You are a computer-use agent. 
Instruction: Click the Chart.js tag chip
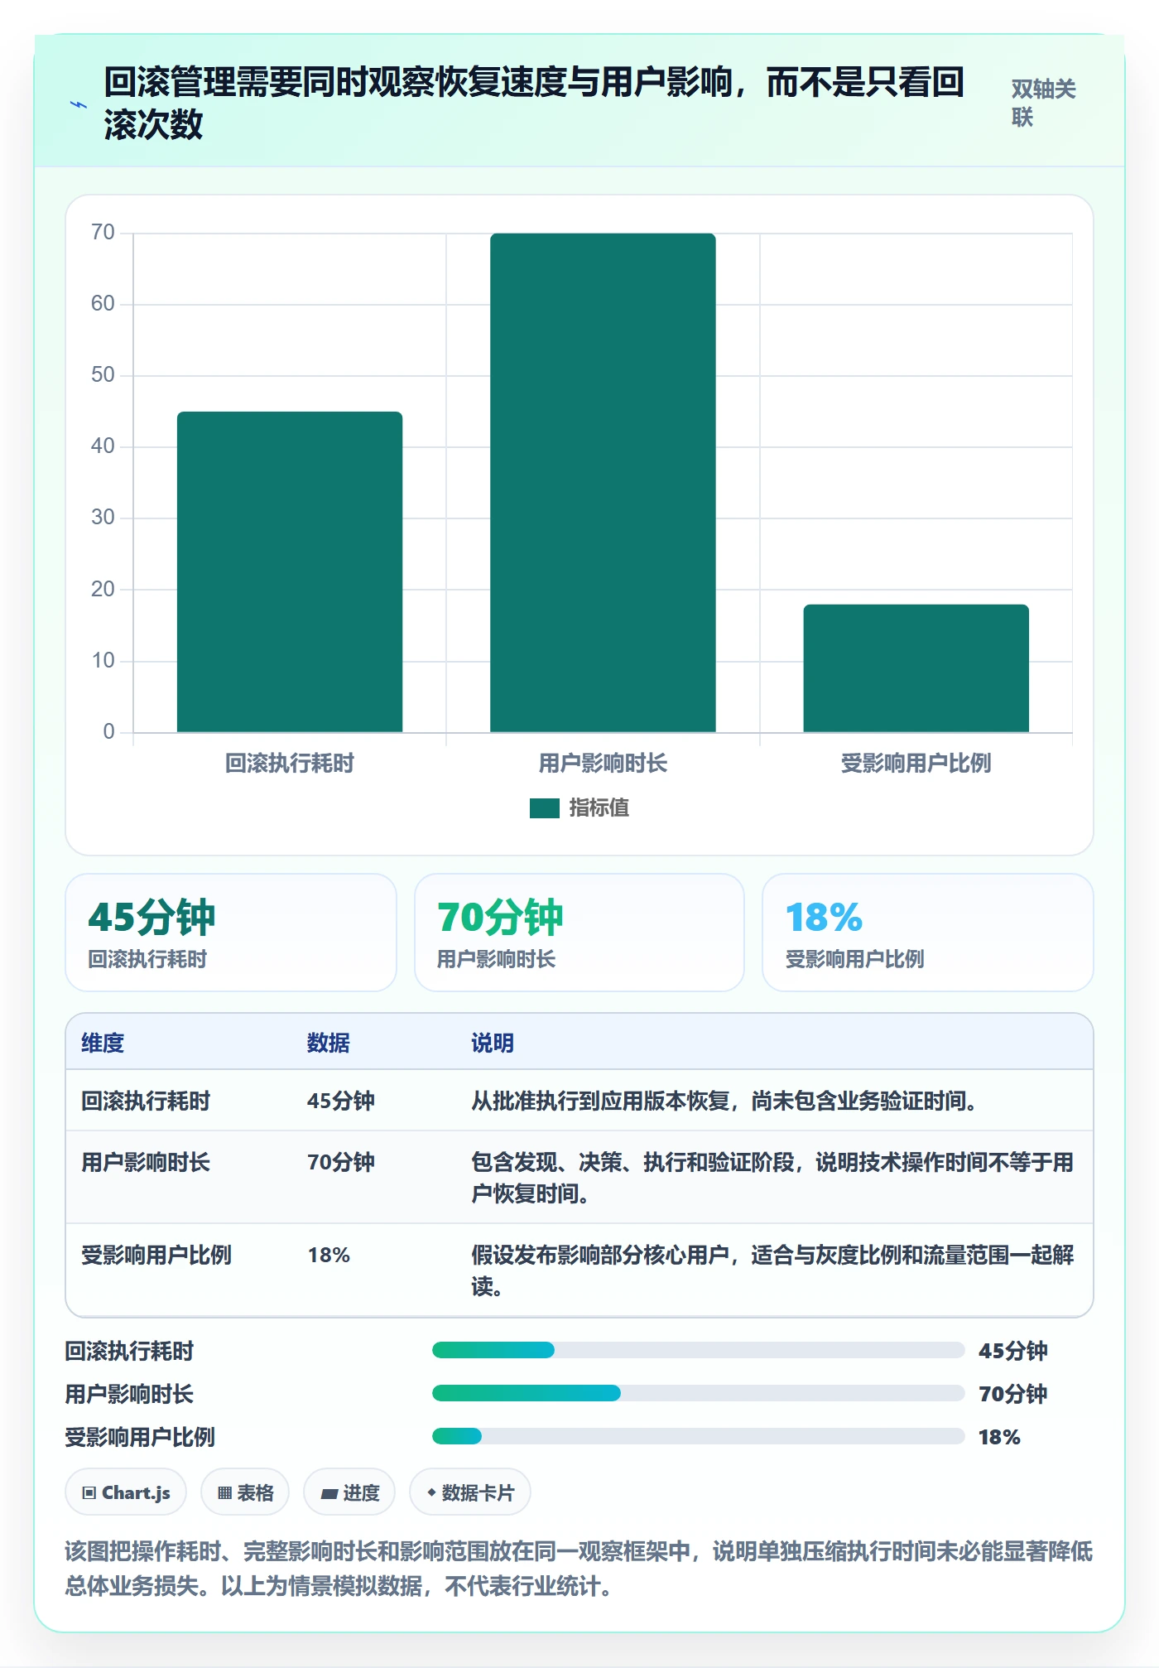pyautogui.click(x=126, y=1492)
